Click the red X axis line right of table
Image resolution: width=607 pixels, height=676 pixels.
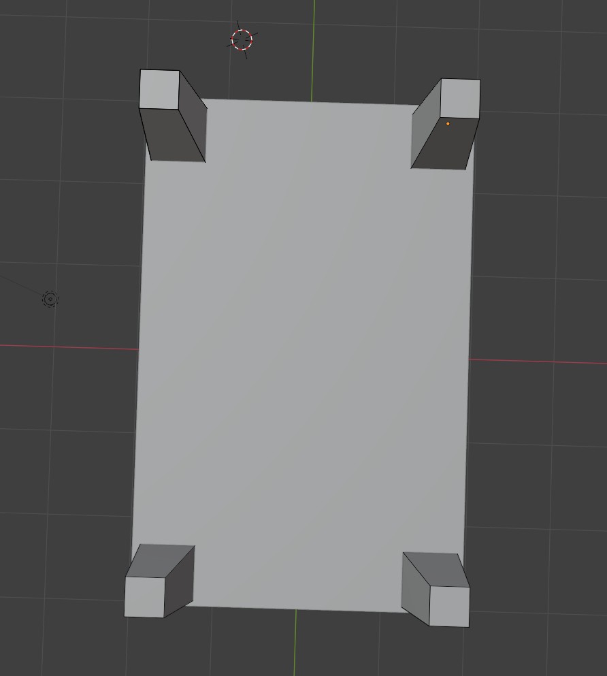[538, 361]
